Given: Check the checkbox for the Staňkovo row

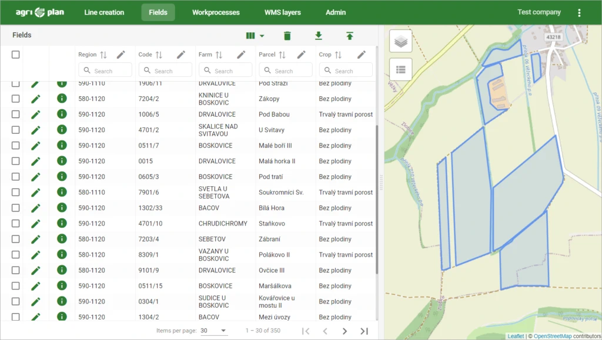Looking at the screenshot, I should click(15, 223).
